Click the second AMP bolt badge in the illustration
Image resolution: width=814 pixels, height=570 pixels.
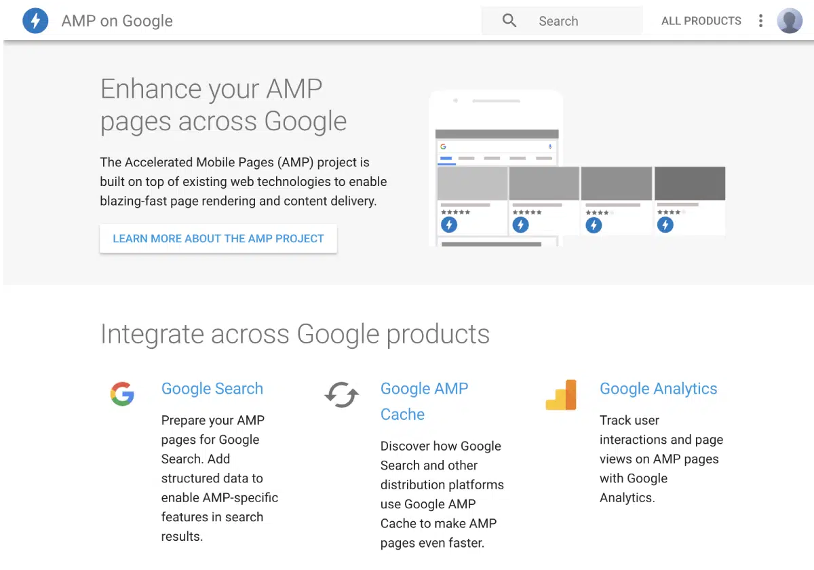click(x=521, y=225)
